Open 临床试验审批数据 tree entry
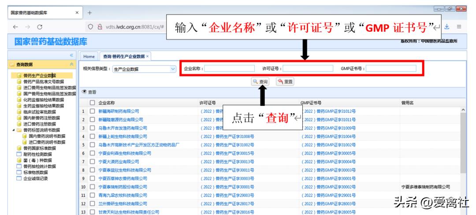Viewport: 476px width, 215px height. point(40,112)
